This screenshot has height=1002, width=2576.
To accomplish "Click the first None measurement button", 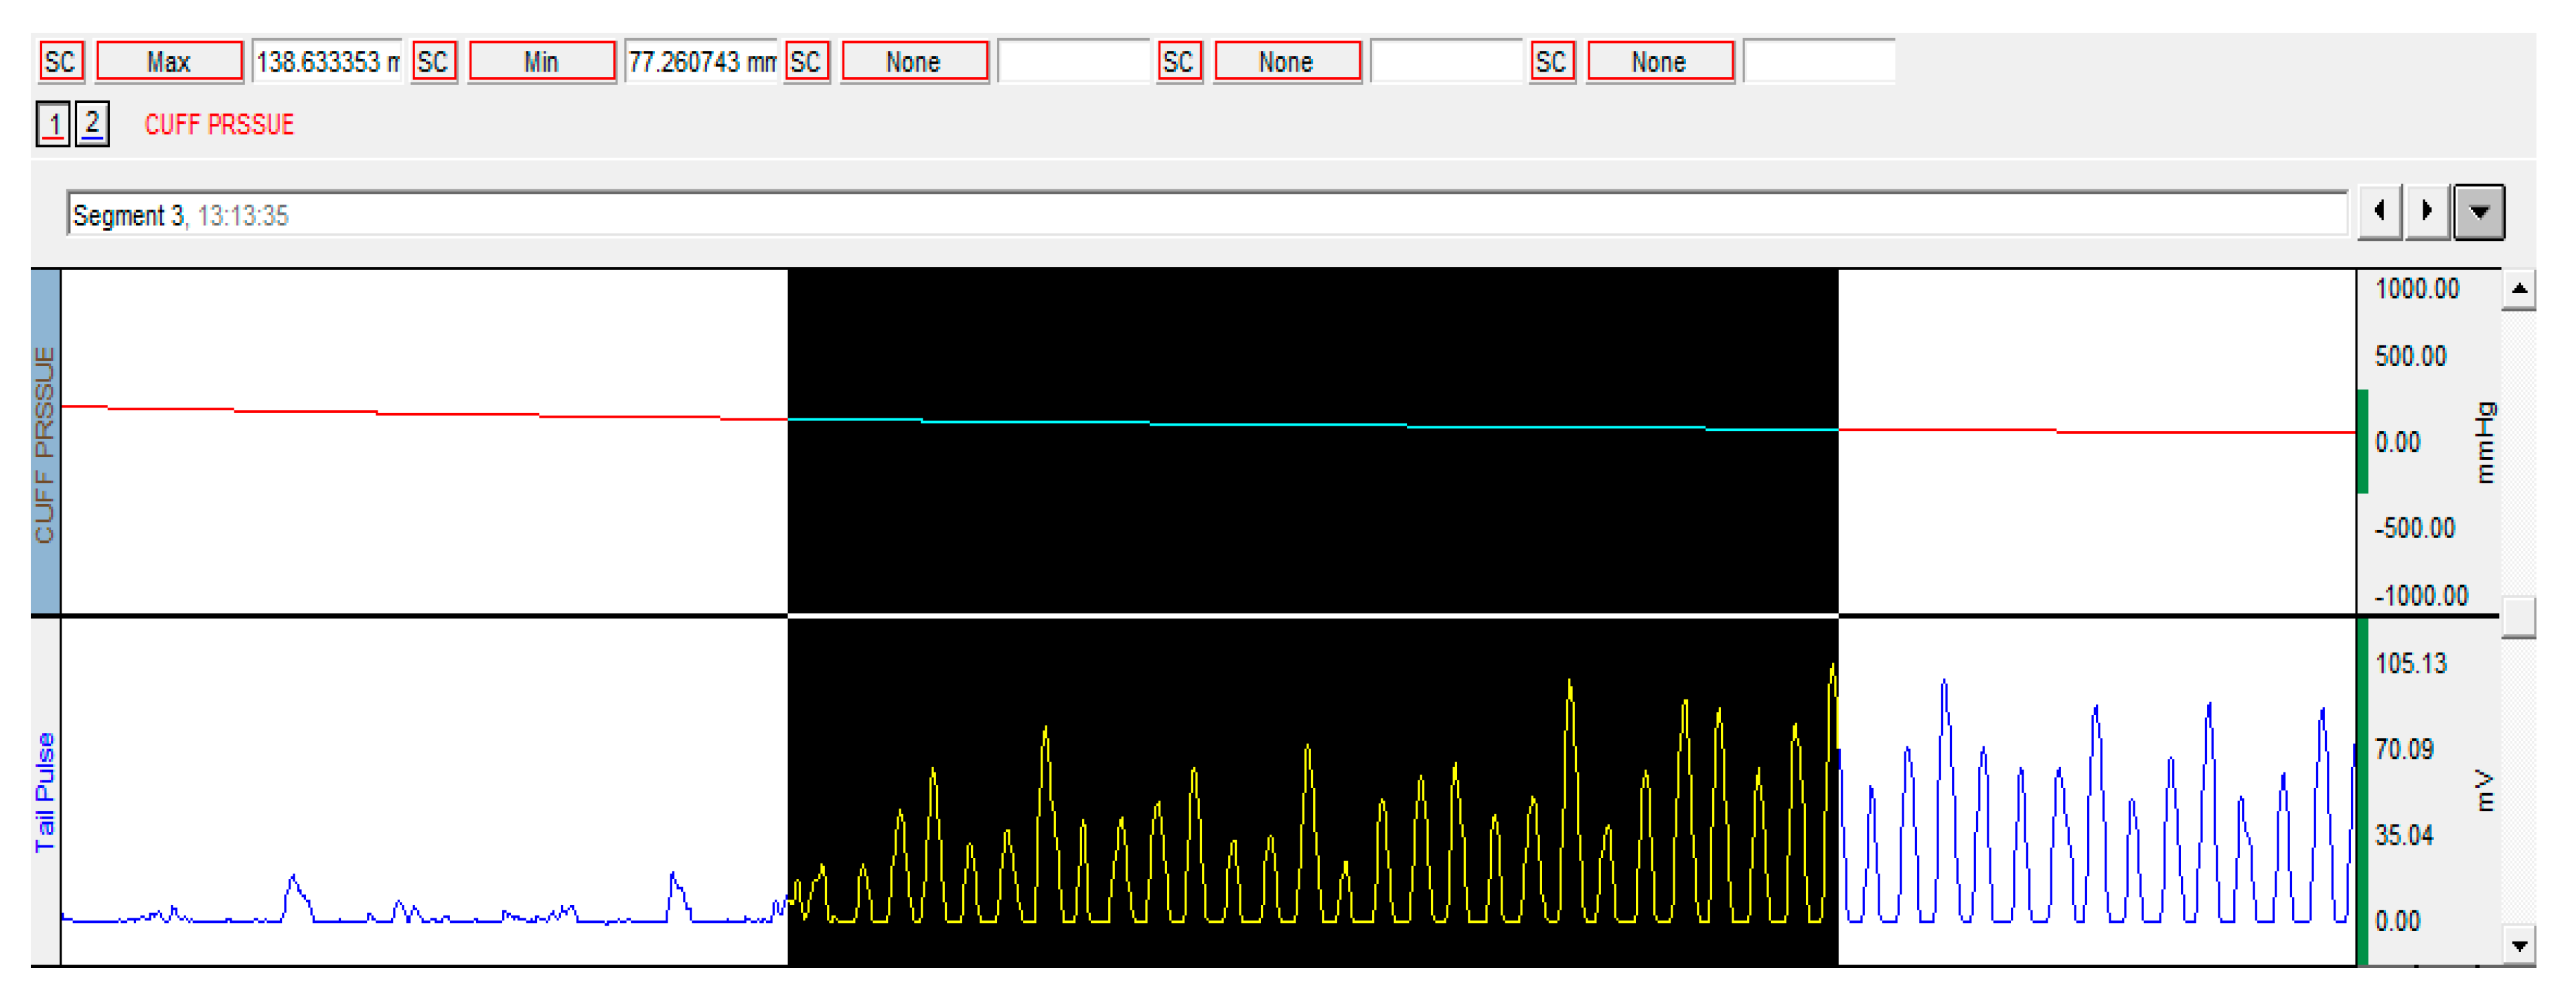I will coord(914,62).
